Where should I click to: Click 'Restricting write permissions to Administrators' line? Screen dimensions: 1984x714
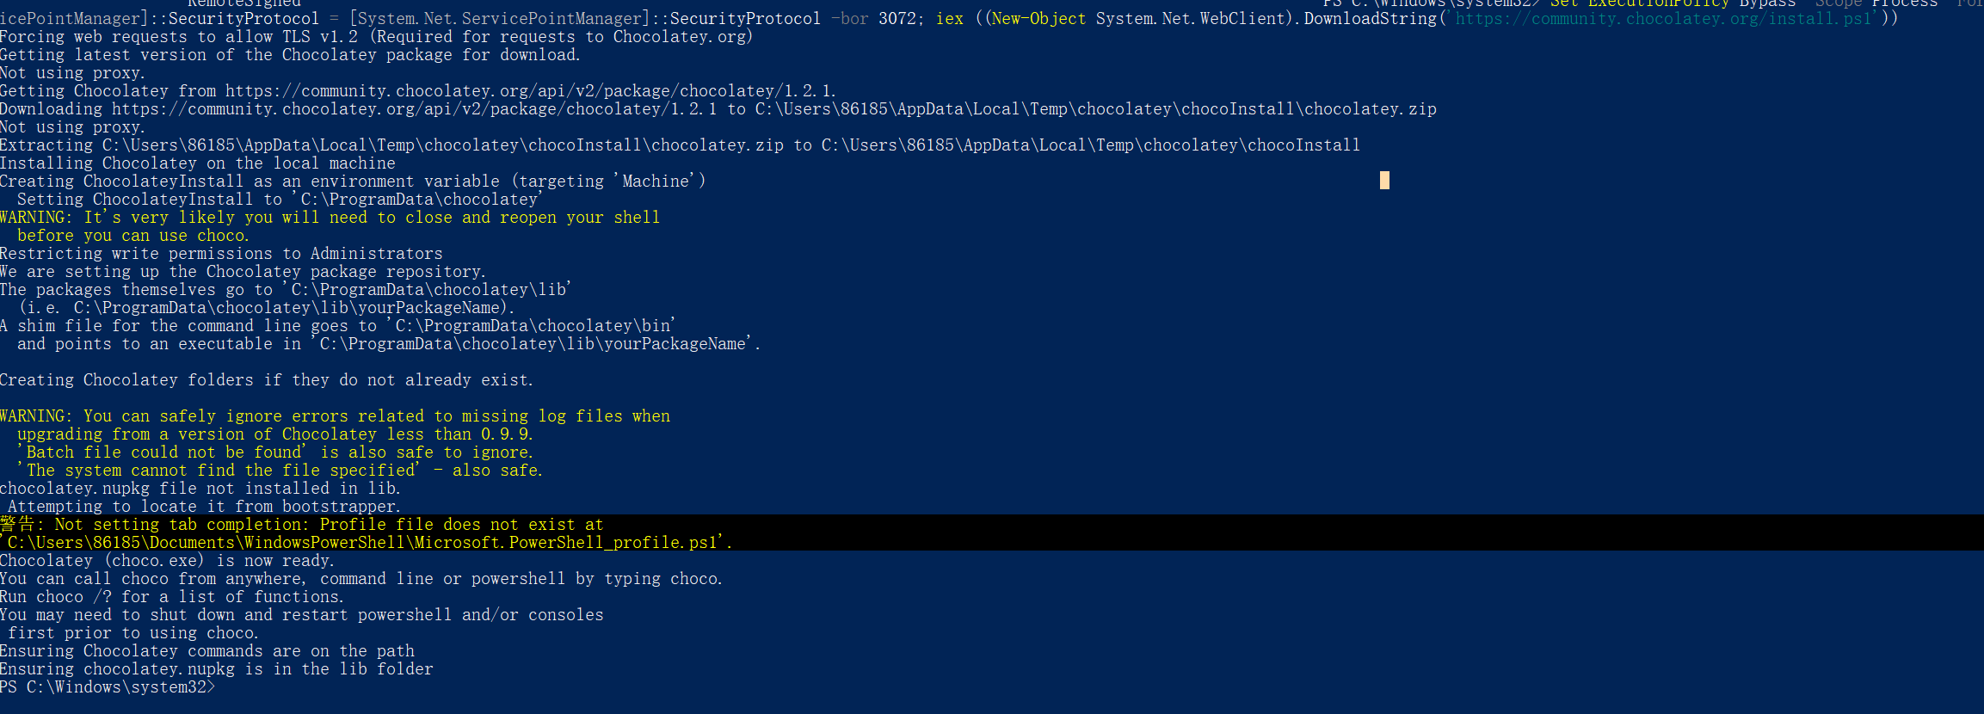pyautogui.click(x=221, y=254)
